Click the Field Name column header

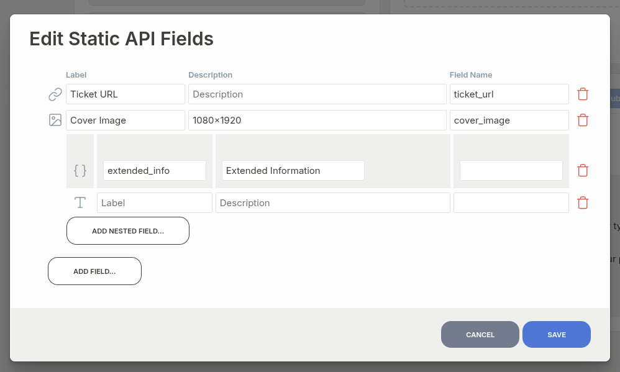coord(470,75)
